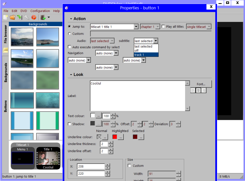
Task: Click the center-align label text icon
Action: coord(198,90)
